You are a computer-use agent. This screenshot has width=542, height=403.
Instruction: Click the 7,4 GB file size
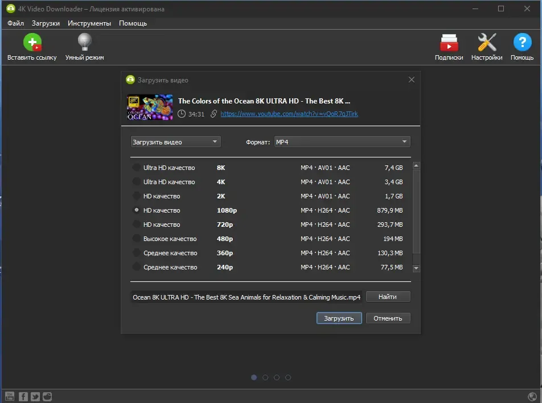(x=394, y=168)
